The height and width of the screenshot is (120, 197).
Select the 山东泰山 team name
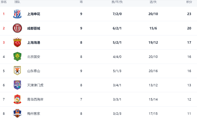click(34, 71)
